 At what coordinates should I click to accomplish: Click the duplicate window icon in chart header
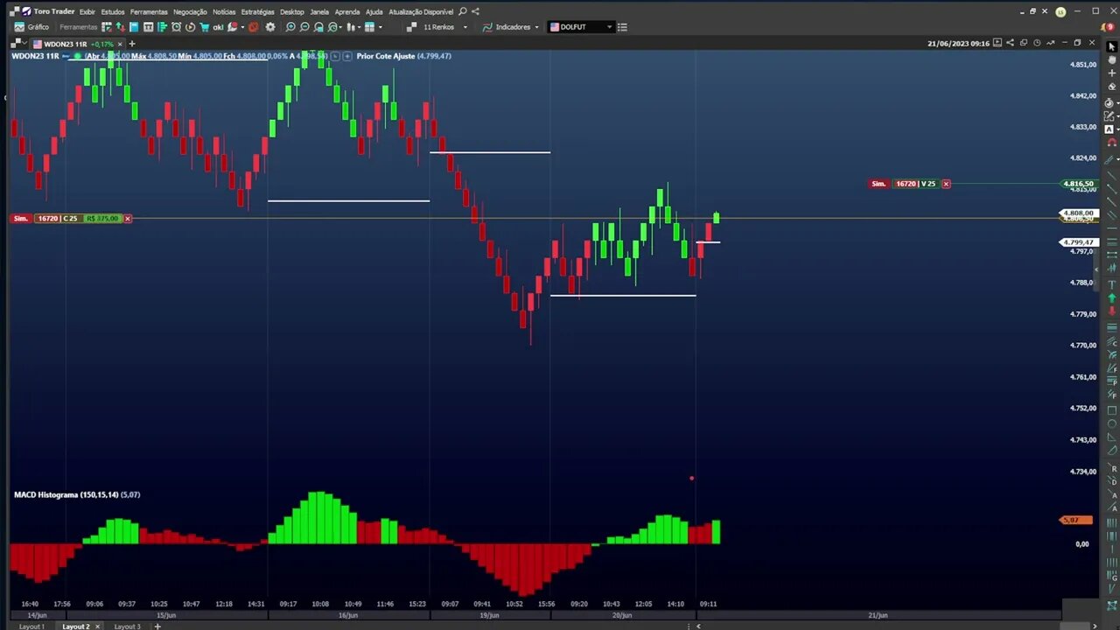(x=1024, y=43)
